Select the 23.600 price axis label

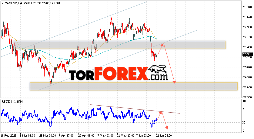(248, 87)
